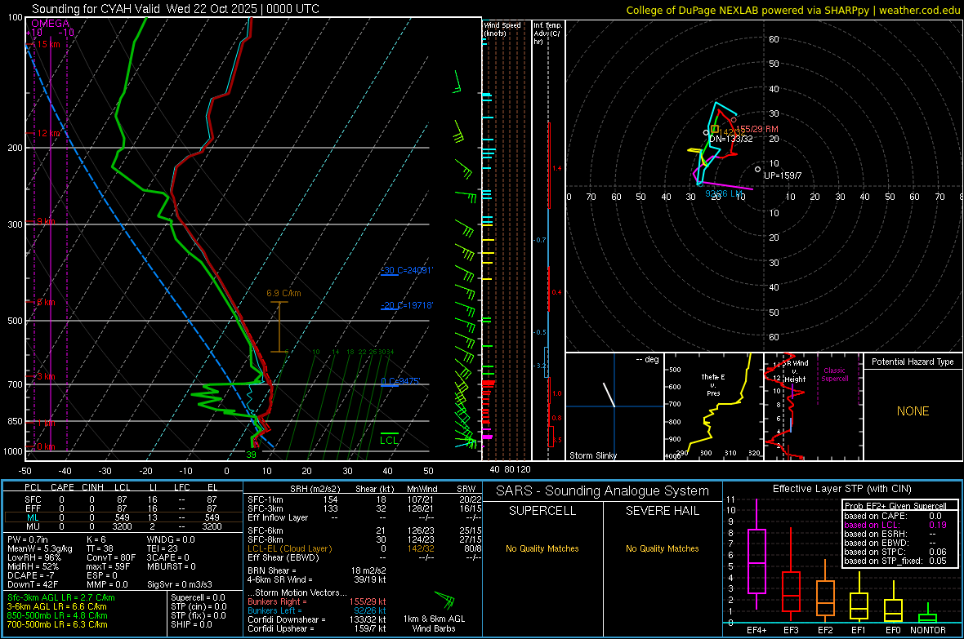
Task: Click the SFC-1km shear row
Action: (364, 499)
